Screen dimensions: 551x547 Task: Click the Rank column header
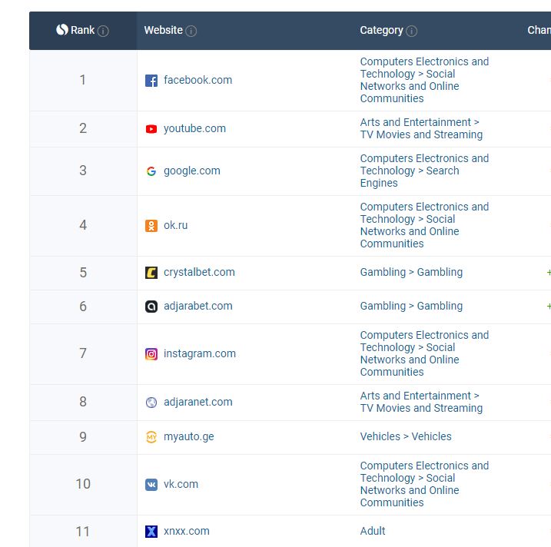83,31
